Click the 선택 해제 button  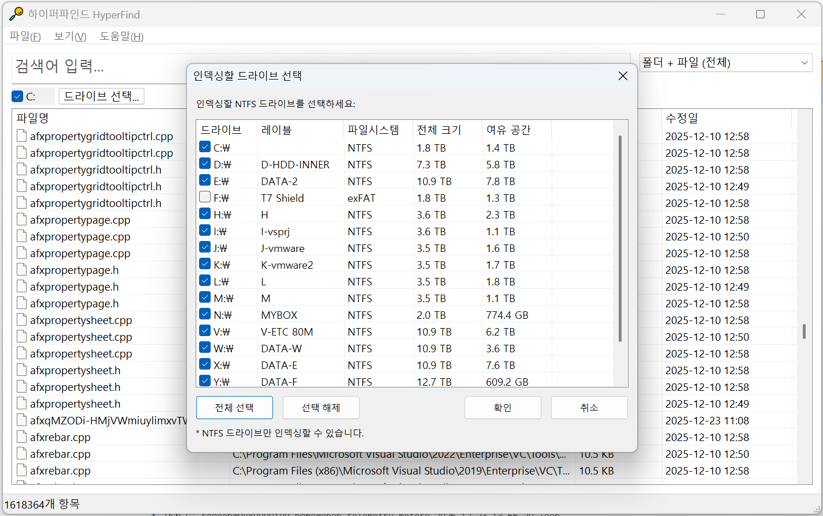click(x=321, y=408)
